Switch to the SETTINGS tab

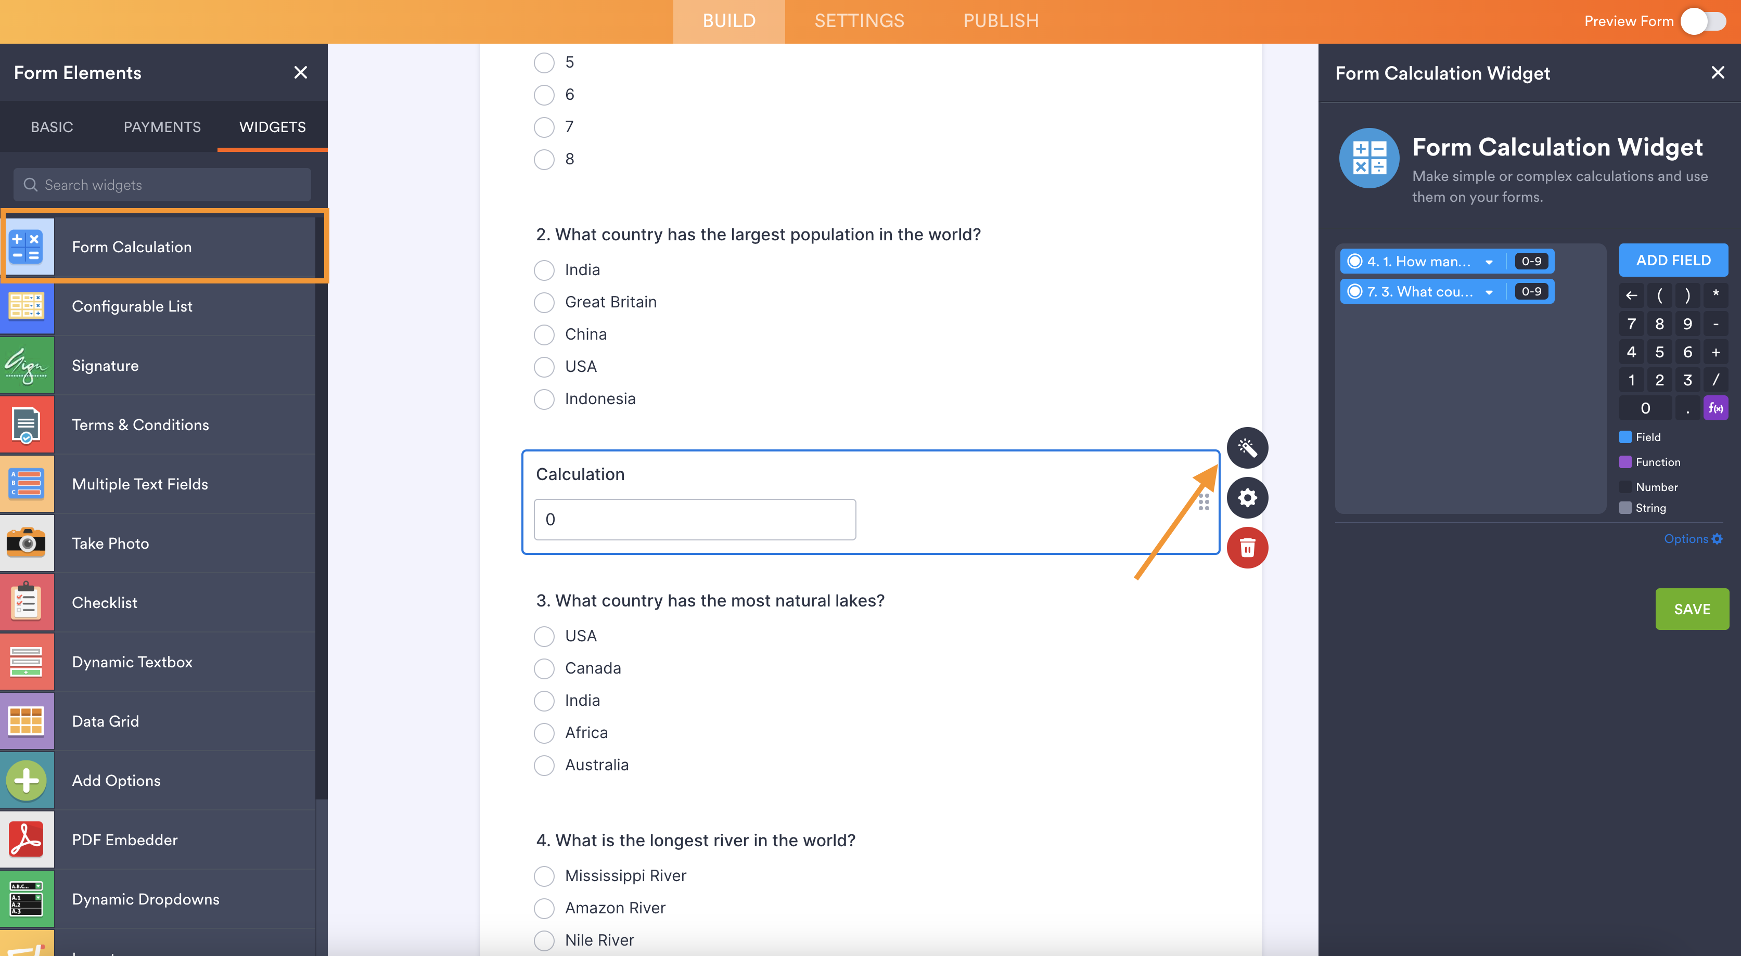pyautogui.click(x=859, y=21)
